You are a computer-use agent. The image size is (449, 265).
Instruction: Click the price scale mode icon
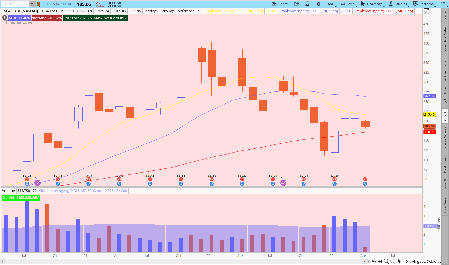[x=427, y=11]
